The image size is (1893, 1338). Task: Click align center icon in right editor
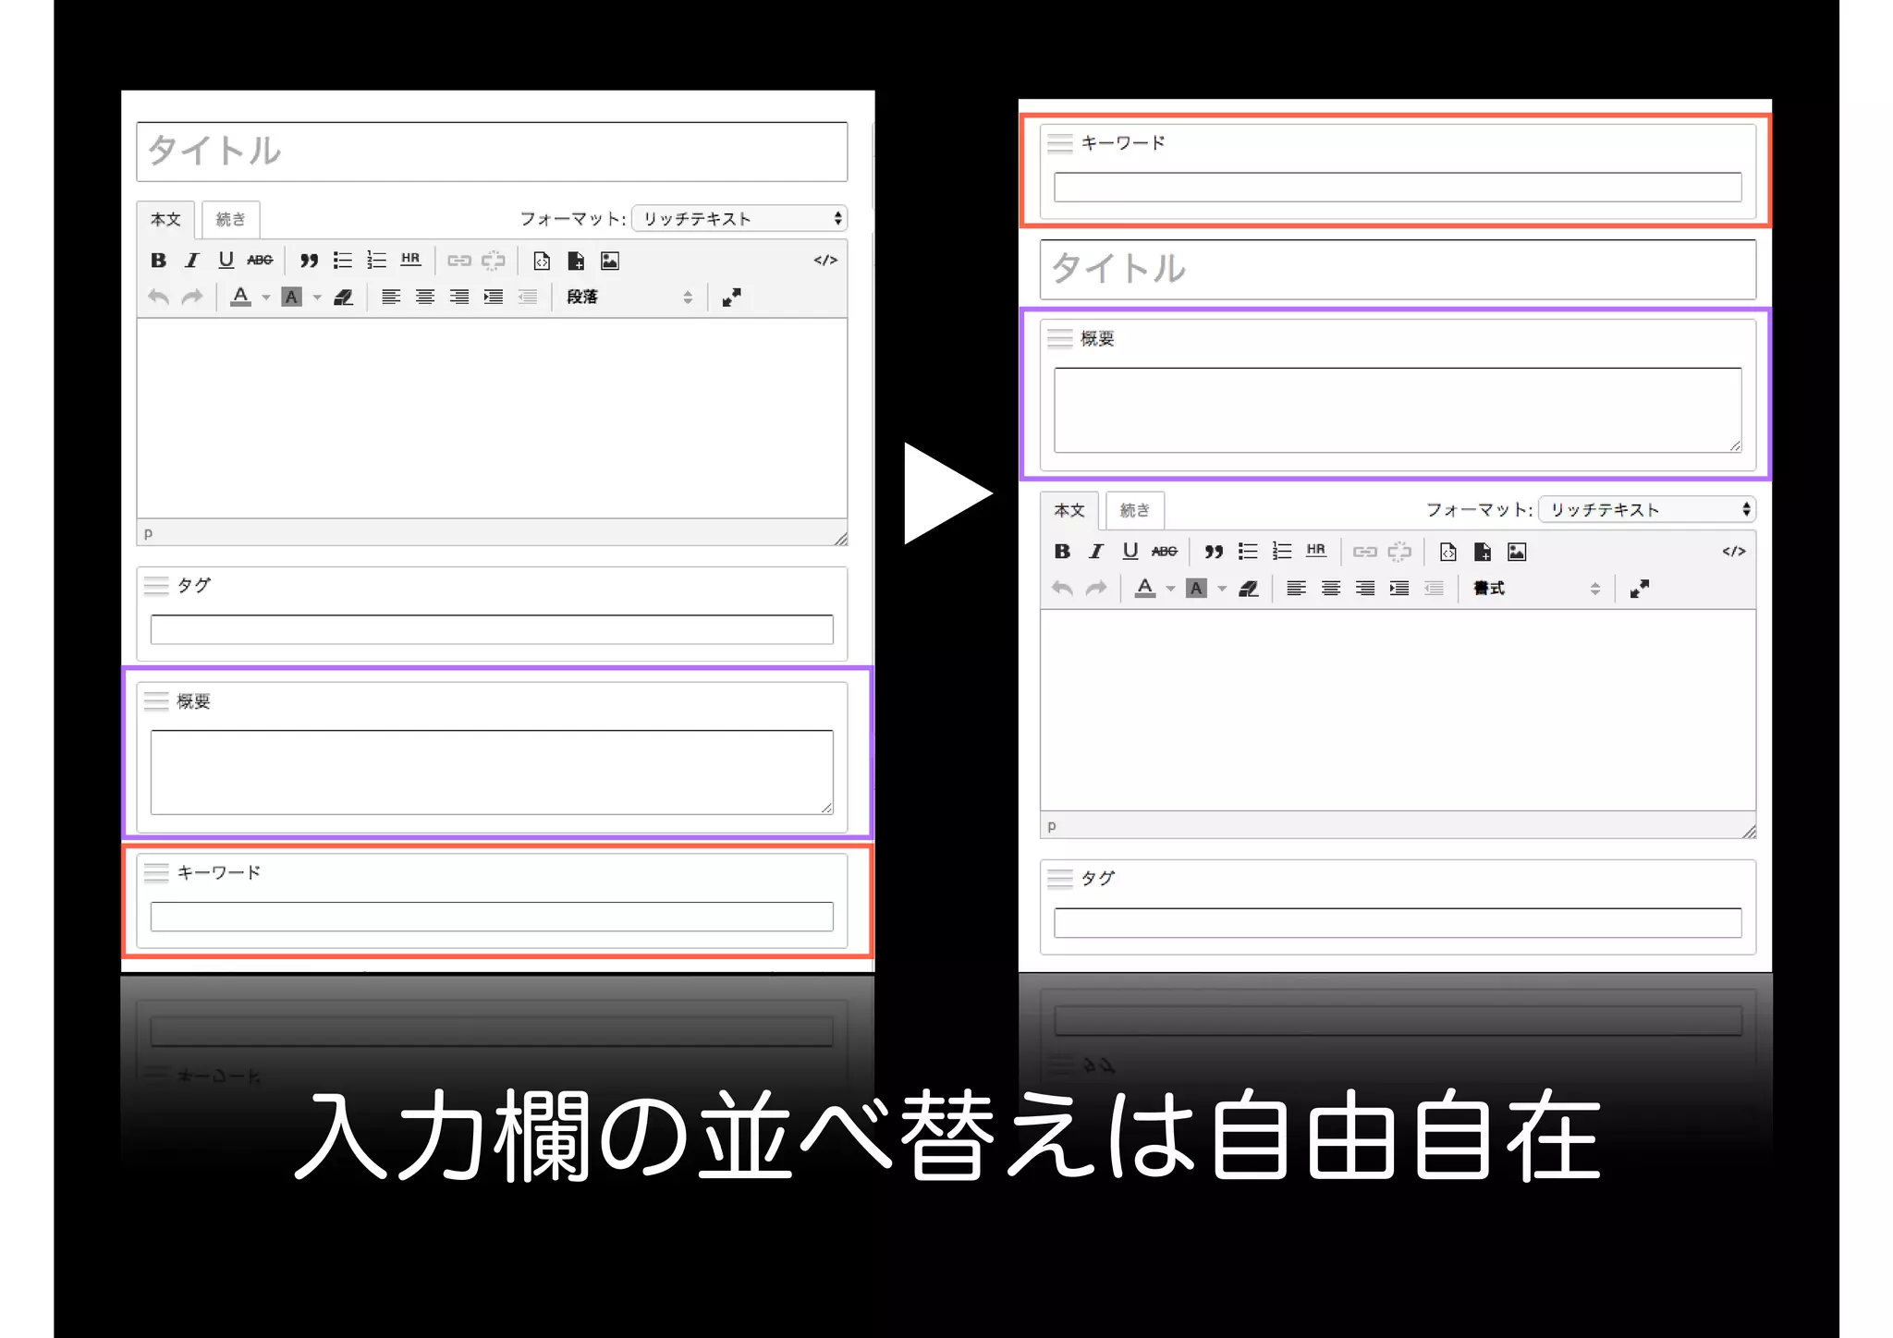(x=1331, y=589)
